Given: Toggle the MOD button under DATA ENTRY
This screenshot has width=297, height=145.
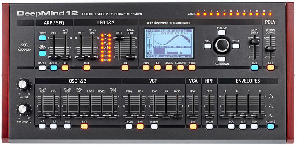Looking at the screenshot, I should pyautogui.click(x=254, y=67).
